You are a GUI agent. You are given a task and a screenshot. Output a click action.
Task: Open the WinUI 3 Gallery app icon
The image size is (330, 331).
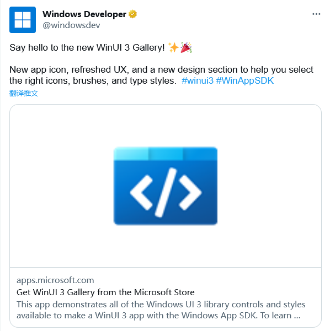coord(166,186)
